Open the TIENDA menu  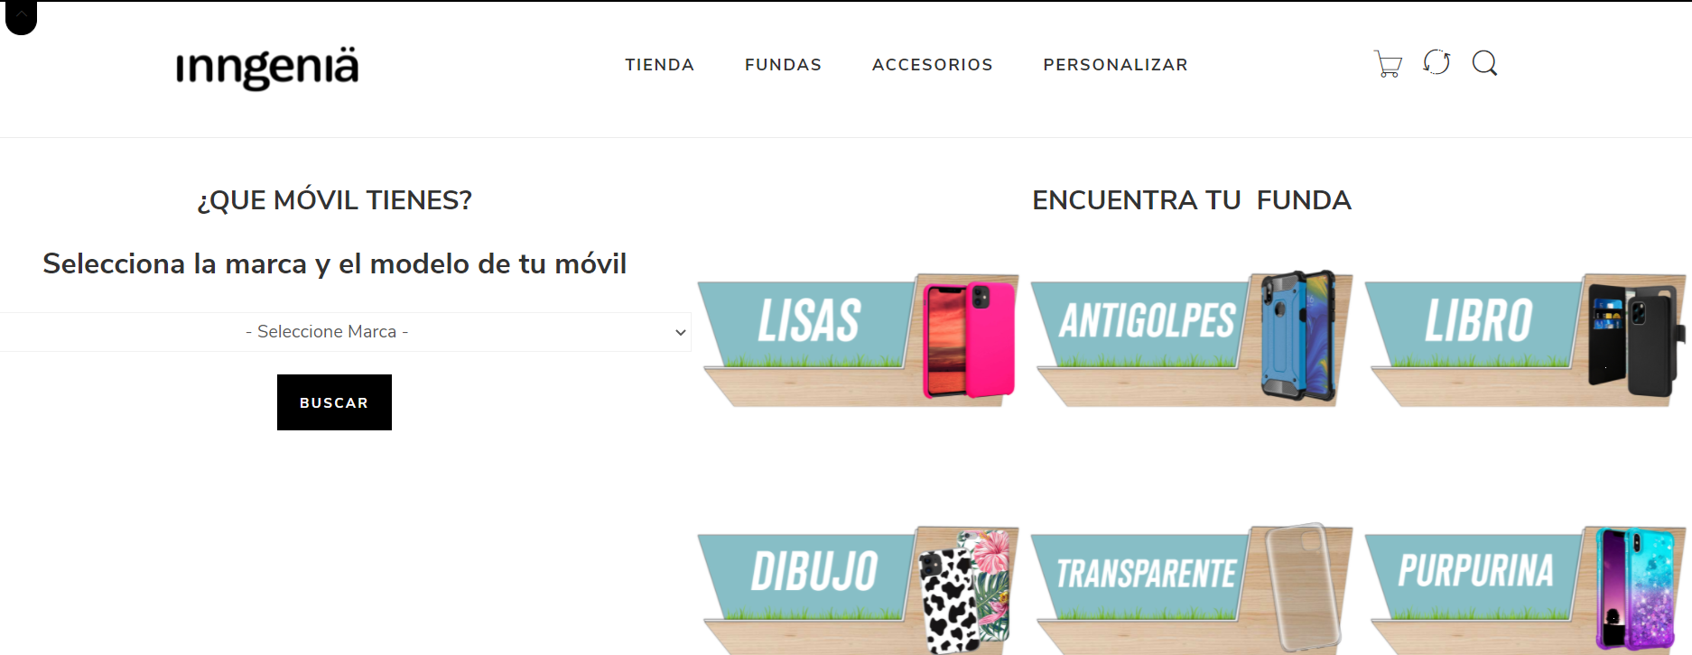pos(660,65)
